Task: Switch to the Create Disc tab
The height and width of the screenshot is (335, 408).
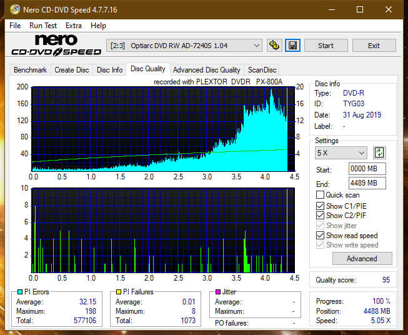Action: [x=72, y=70]
